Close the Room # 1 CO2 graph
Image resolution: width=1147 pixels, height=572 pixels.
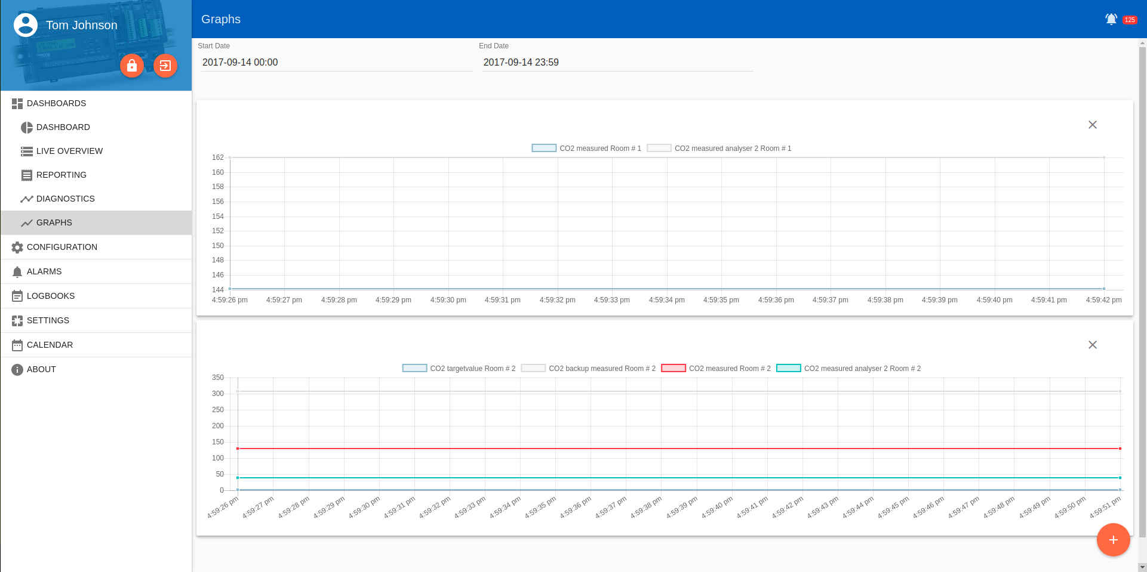click(1092, 125)
